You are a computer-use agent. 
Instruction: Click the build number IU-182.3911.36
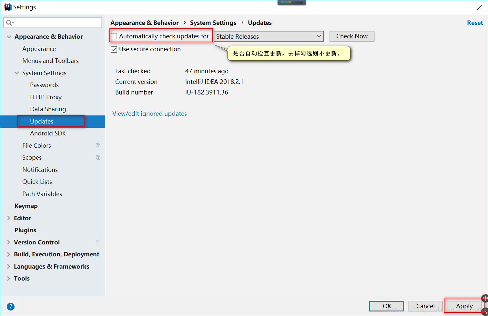pyautogui.click(x=207, y=93)
